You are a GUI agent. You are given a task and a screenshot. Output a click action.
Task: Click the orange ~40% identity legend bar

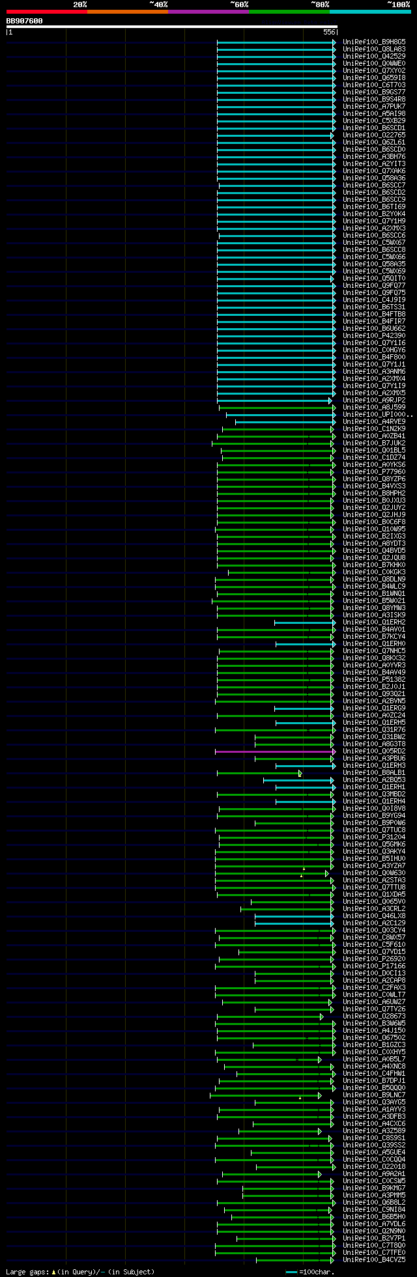pyautogui.click(x=127, y=12)
